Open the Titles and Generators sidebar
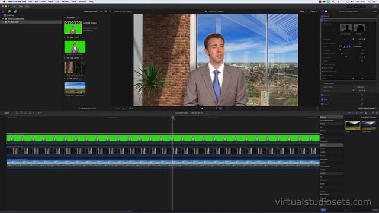379x213 pixels. tap(15, 11)
